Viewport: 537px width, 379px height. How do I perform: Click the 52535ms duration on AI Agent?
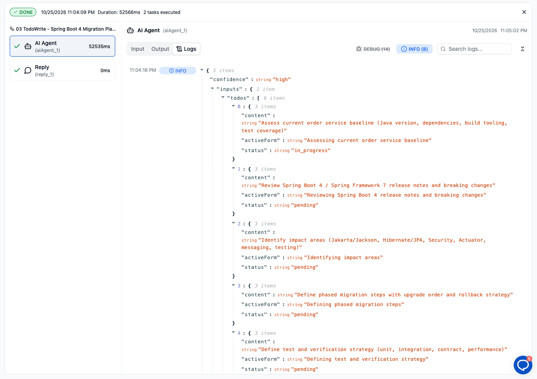point(99,47)
